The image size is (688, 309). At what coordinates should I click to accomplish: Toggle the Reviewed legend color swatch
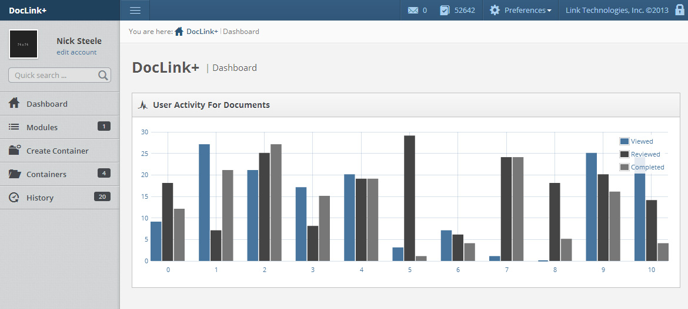point(624,154)
